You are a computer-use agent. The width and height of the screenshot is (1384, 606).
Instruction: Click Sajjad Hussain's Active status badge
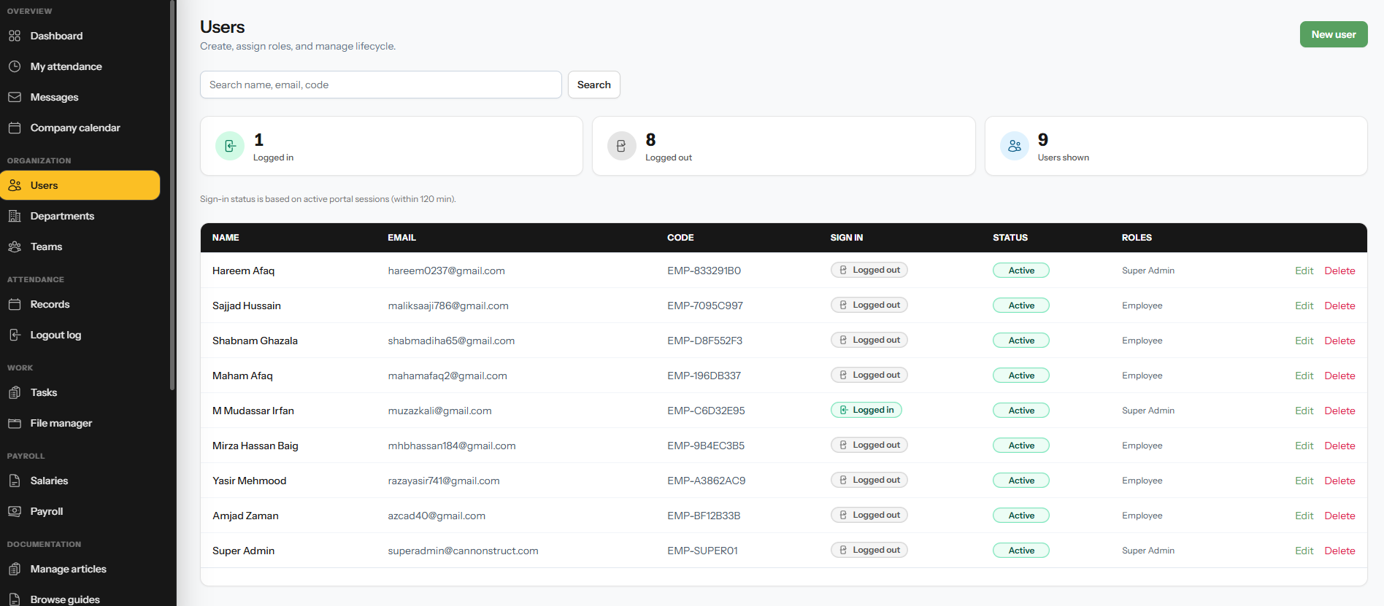pyautogui.click(x=1020, y=306)
